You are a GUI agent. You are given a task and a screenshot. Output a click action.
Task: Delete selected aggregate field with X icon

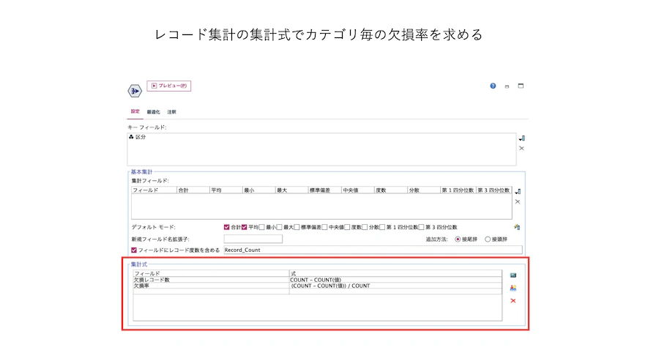tap(518, 201)
